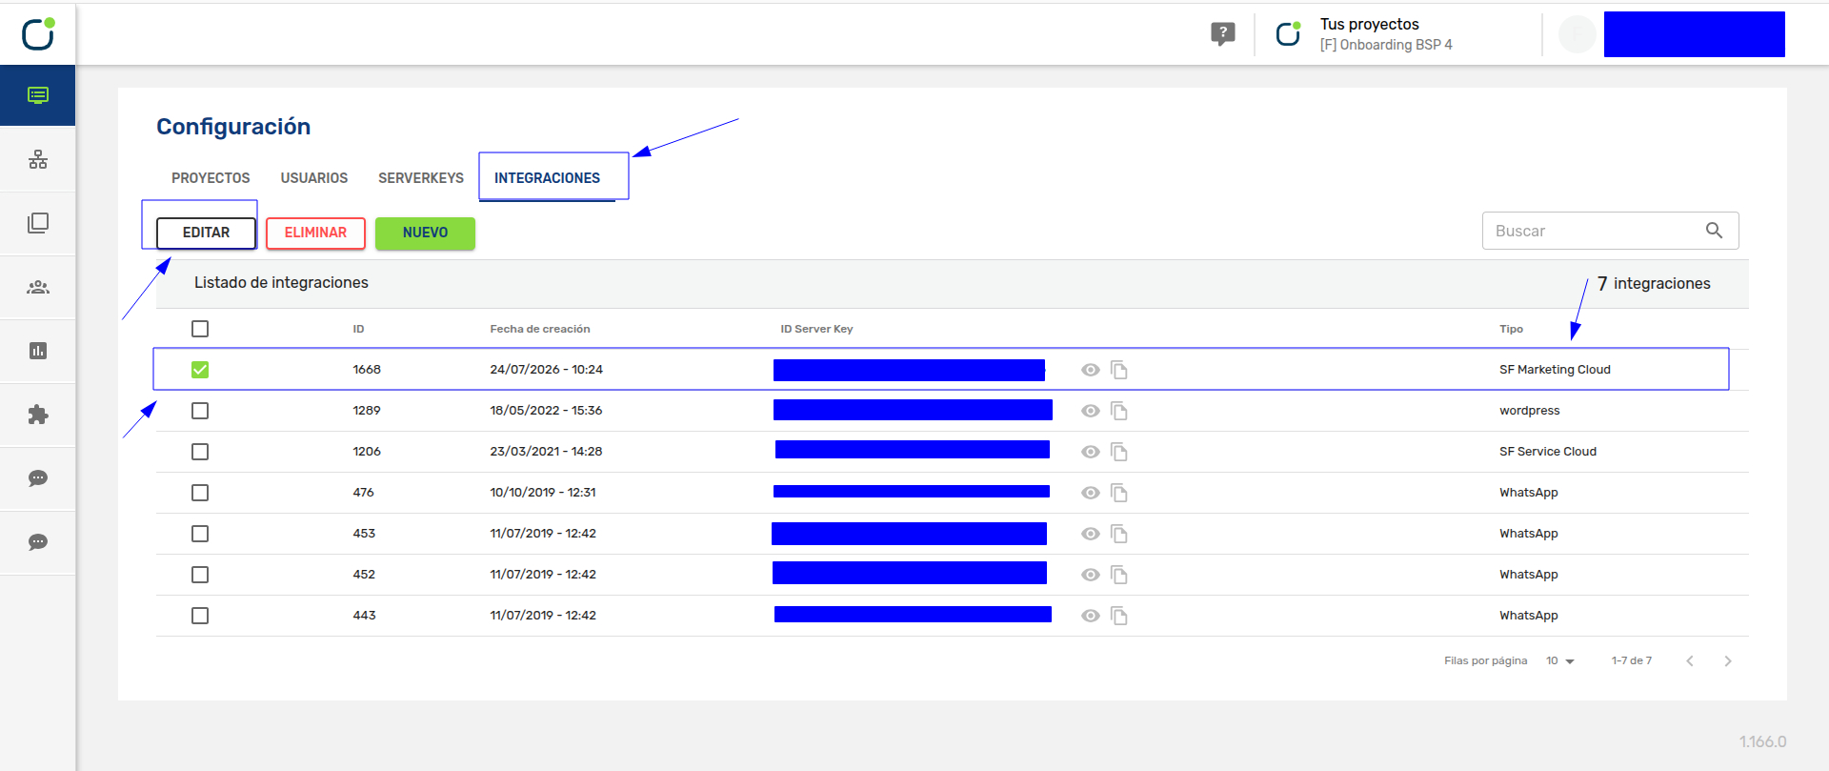This screenshot has height=771, width=1829.
Task: Copy server key for integration 476
Action: [1119, 493]
